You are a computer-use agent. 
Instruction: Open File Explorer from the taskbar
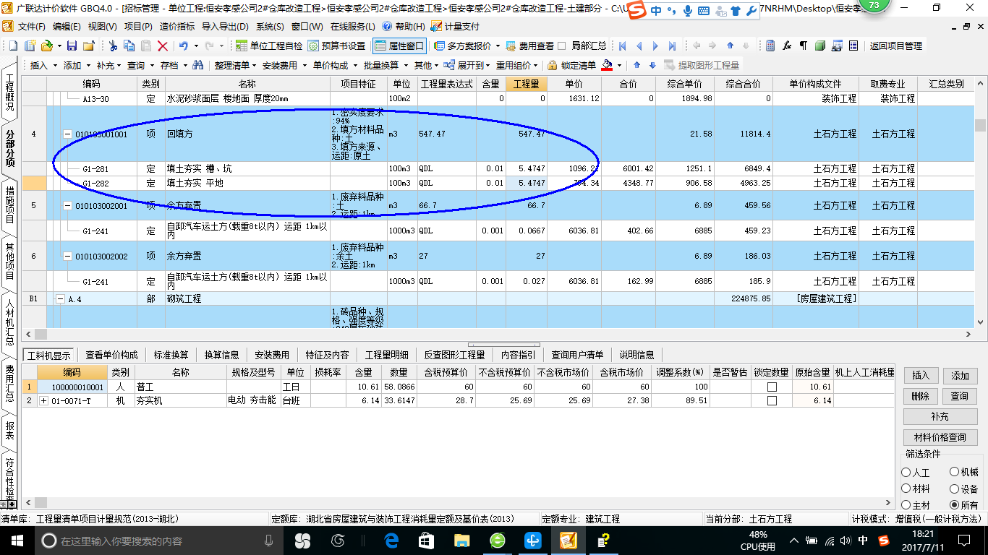tap(461, 541)
